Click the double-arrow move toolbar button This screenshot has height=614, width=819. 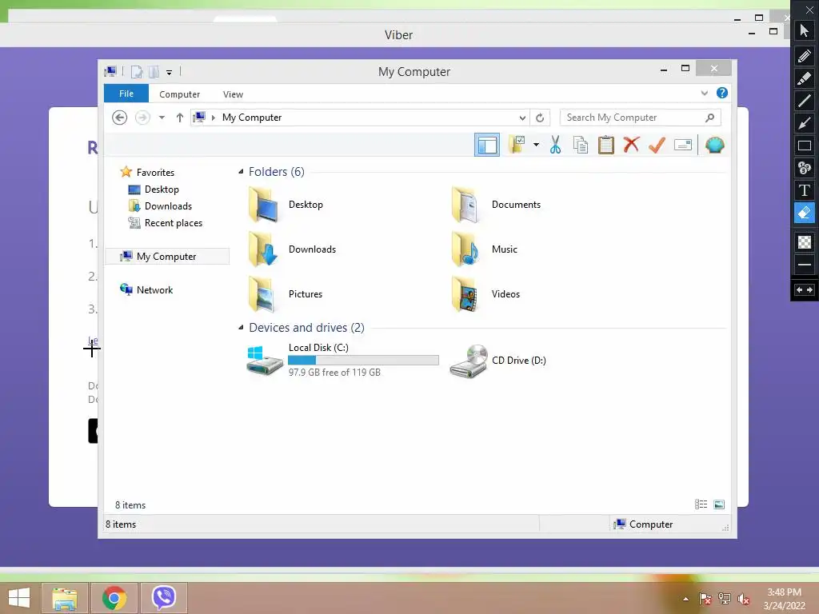pos(805,289)
